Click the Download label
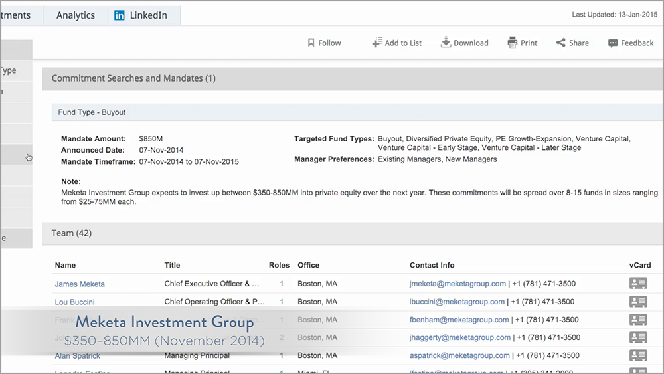Image resolution: width=664 pixels, height=374 pixels. point(471,43)
